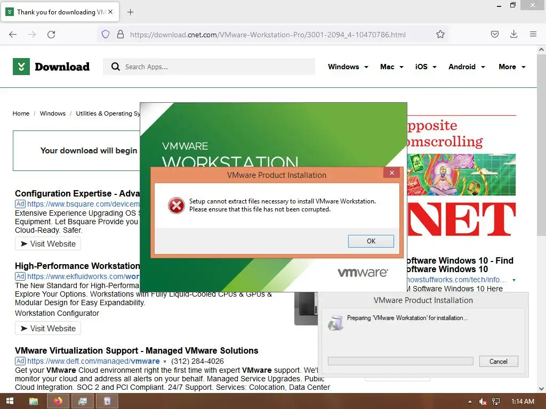Screen dimensions: 546x409
Task: Open the Save to Pocket icon
Action: tap(494, 34)
